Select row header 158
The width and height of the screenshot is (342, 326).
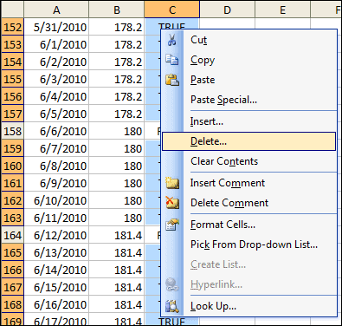[x=12, y=131]
